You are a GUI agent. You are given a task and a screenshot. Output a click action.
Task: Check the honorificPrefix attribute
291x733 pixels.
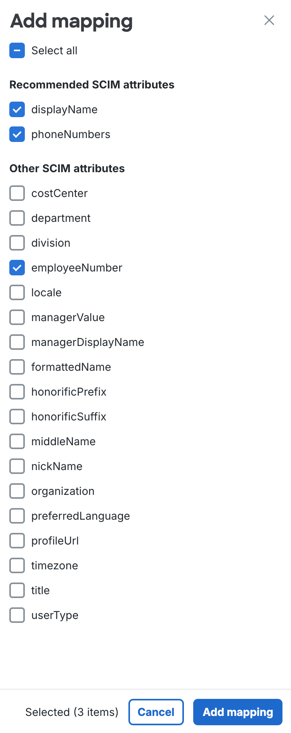point(17,392)
